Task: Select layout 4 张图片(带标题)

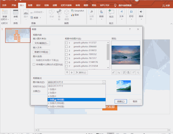Action: tap(76, 107)
